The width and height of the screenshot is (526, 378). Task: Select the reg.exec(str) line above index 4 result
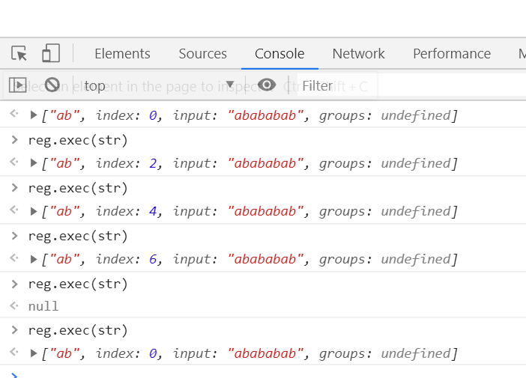[78, 188]
